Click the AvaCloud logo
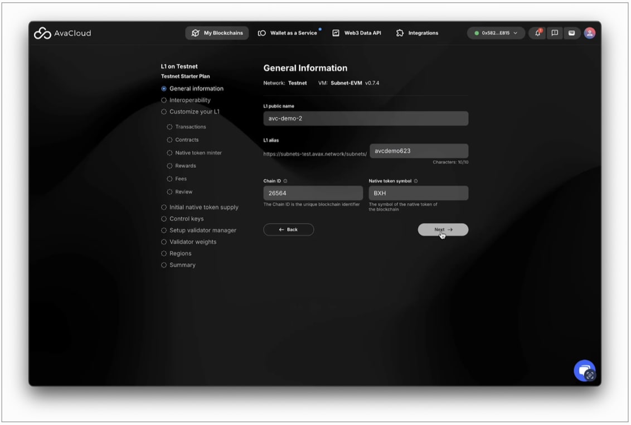Image resolution: width=631 pixels, height=425 pixels. [x=62, y=33]
